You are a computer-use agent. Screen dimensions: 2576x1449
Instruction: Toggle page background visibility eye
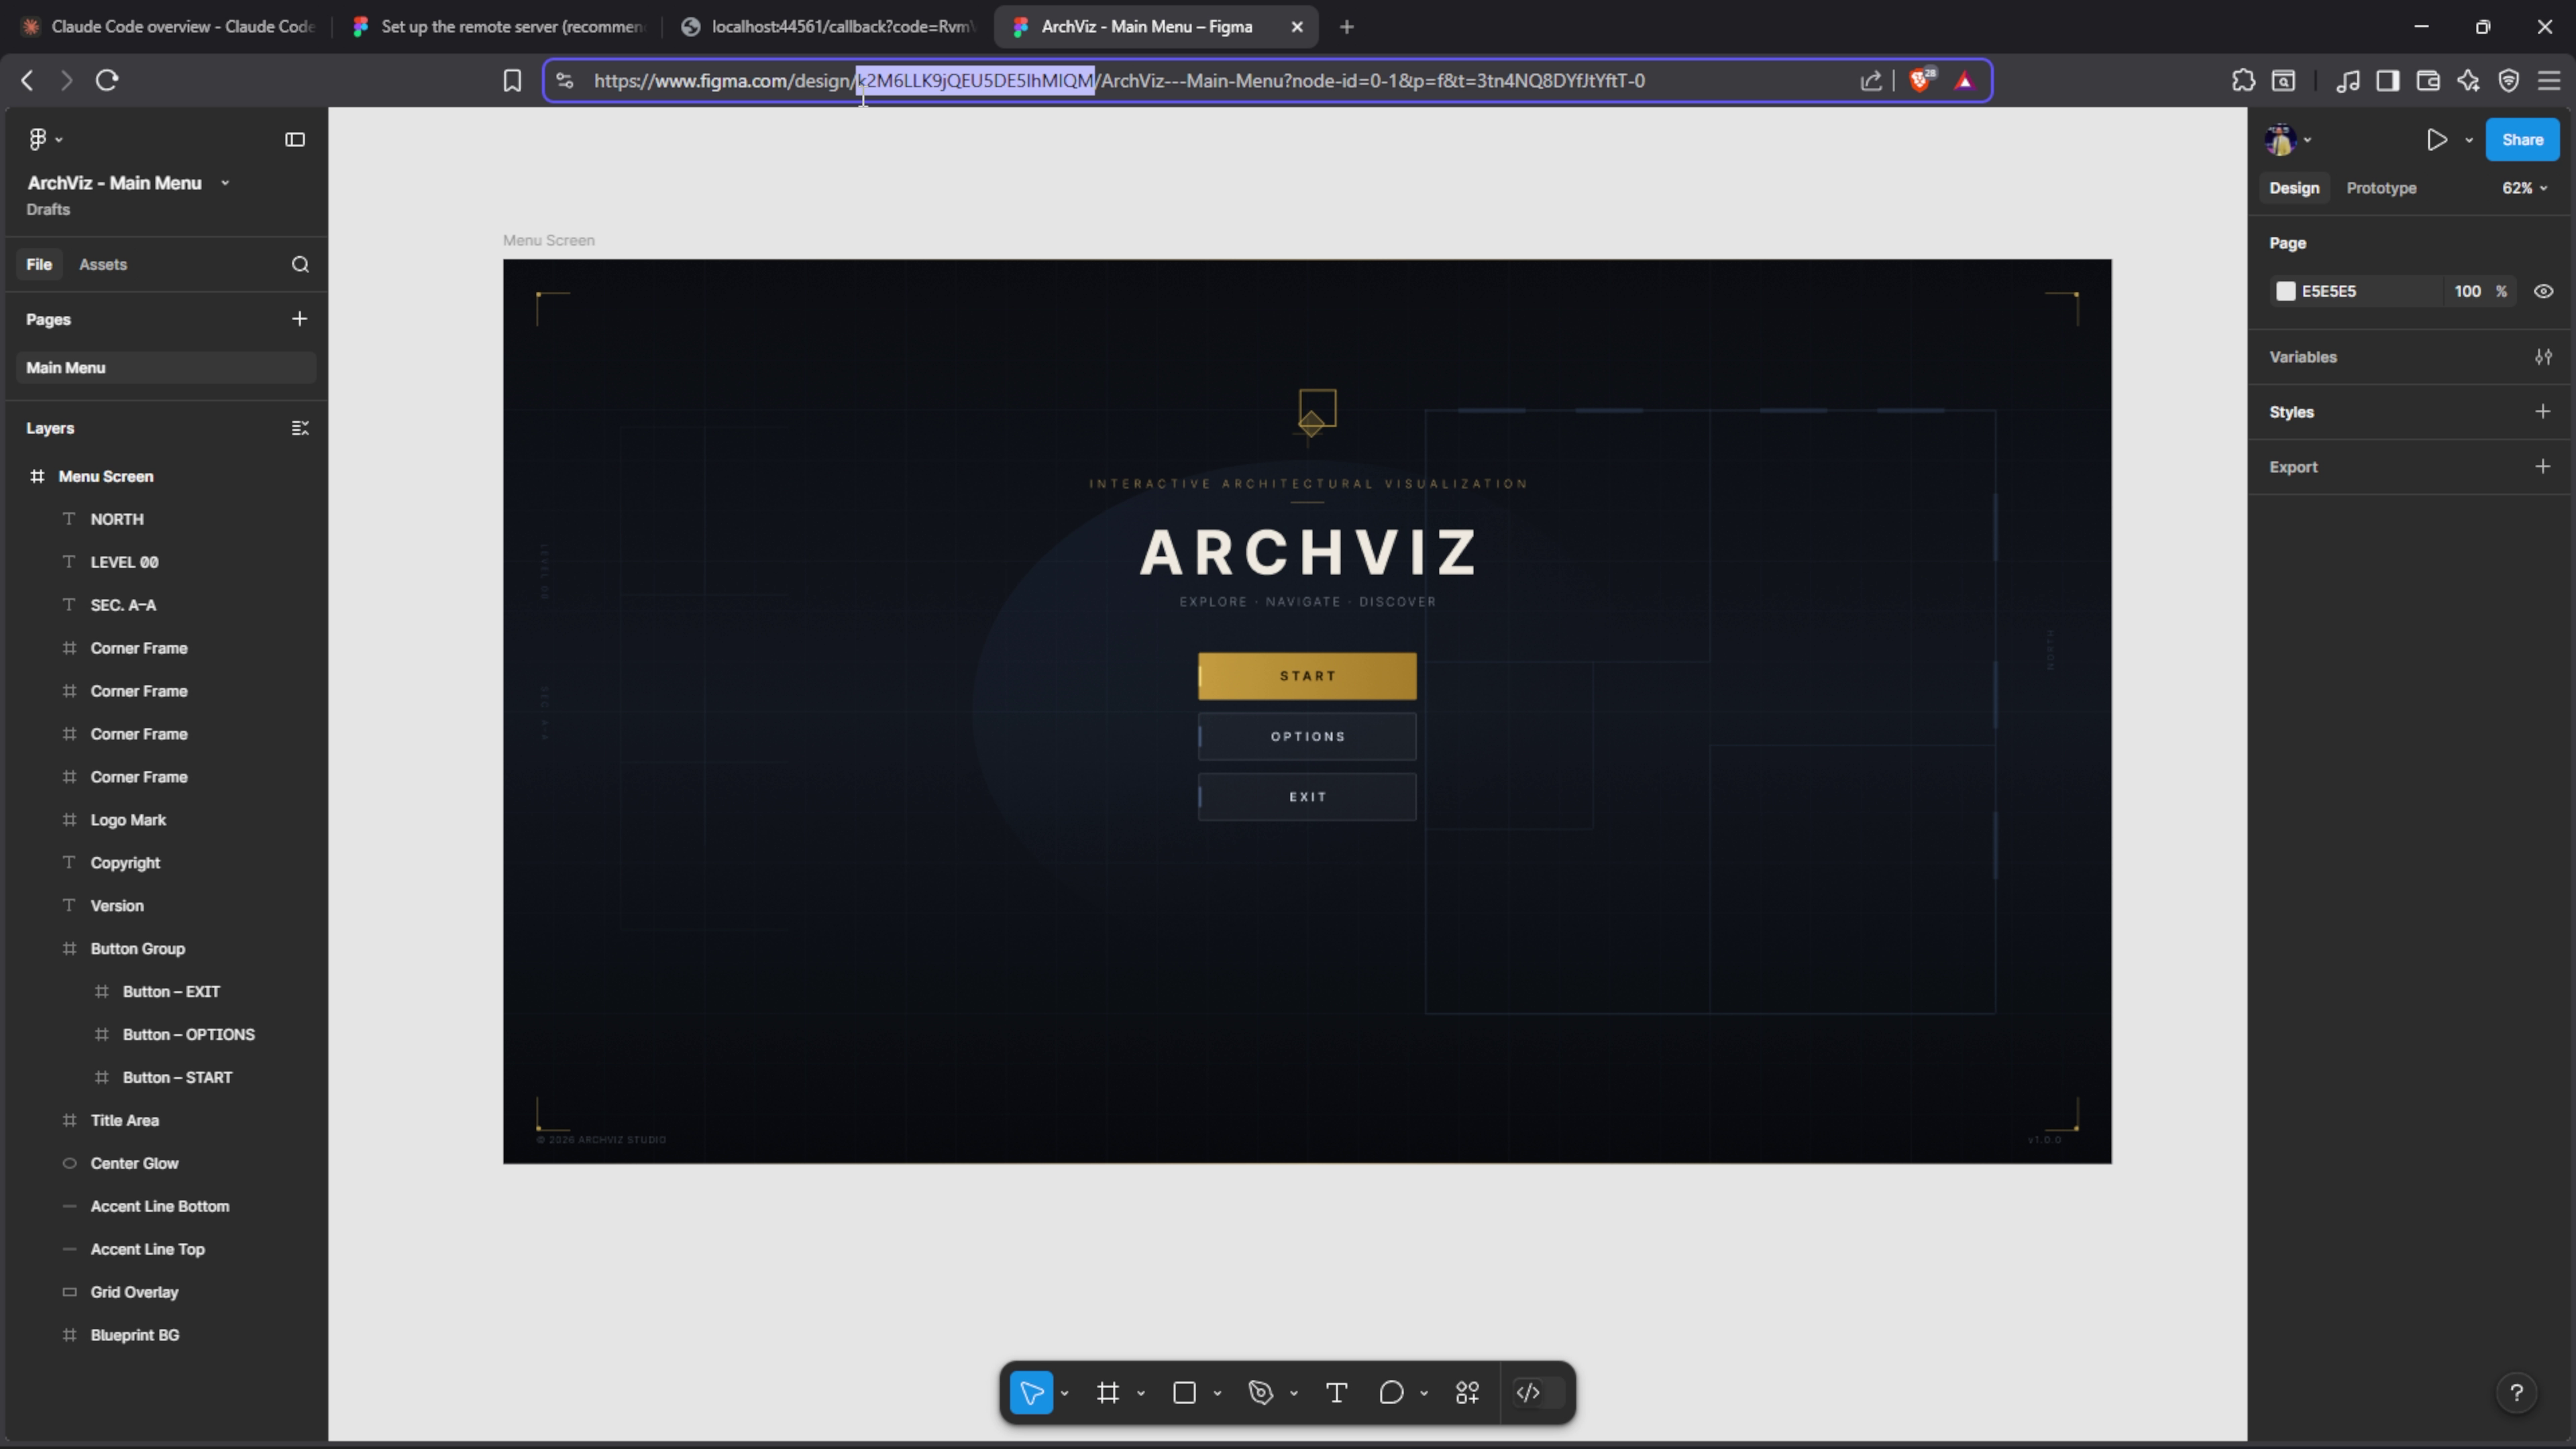2543,291
